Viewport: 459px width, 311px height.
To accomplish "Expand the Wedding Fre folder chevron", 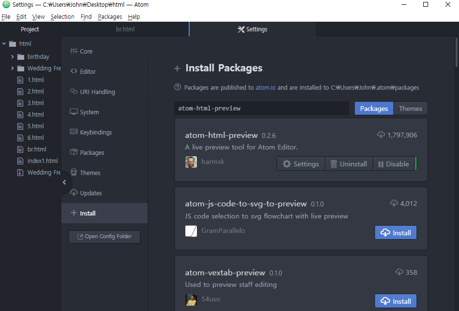I will [12, 68].
